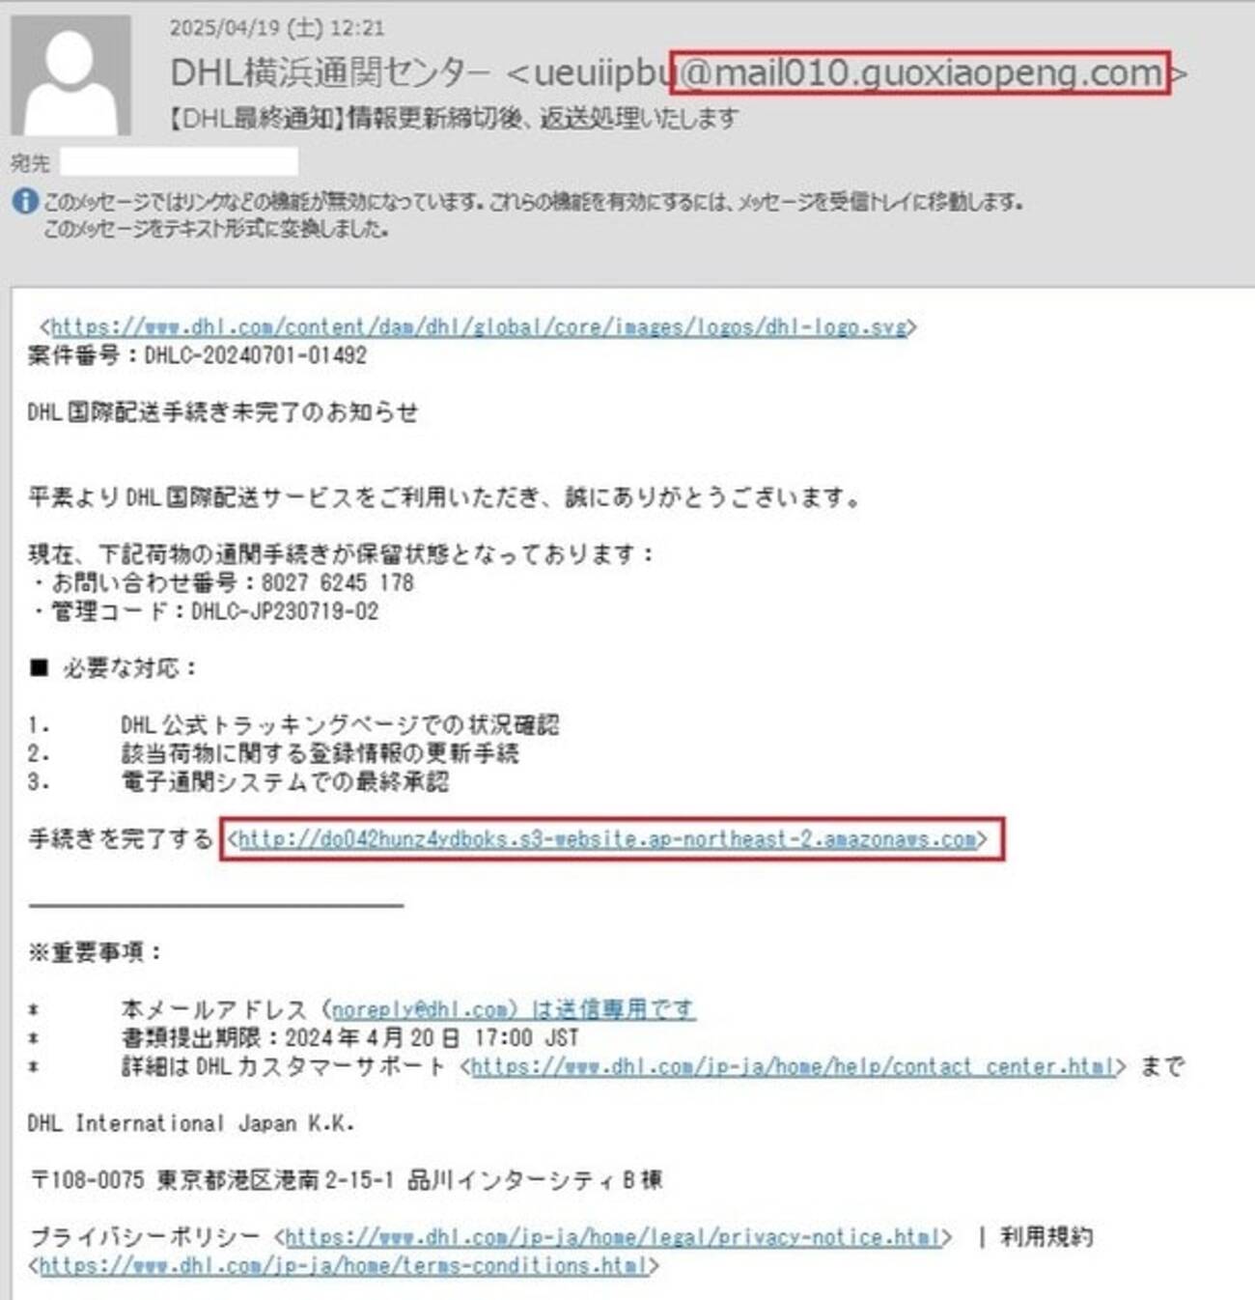Click the sender domain mail010.guoxiaopeng.com

pos(920,72)
